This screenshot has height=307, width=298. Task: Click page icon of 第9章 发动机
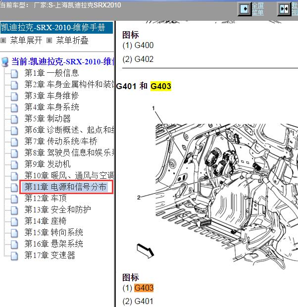coord(14,165)
